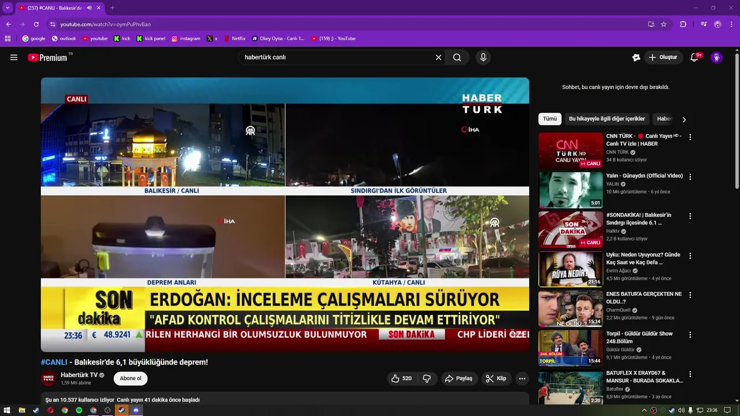Click the Paylaş share button
The width and height of the screenshot is (740, 416).
(459, 378)
